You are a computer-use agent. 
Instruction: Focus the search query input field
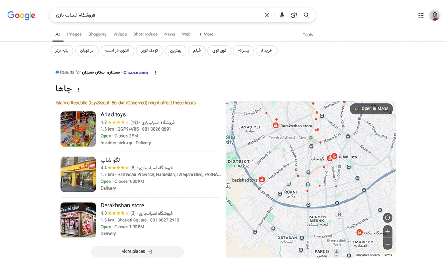tap(157, 15)
